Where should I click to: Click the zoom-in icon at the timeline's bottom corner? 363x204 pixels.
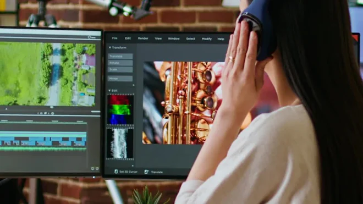pyautogui.click(x=97, y=169)
